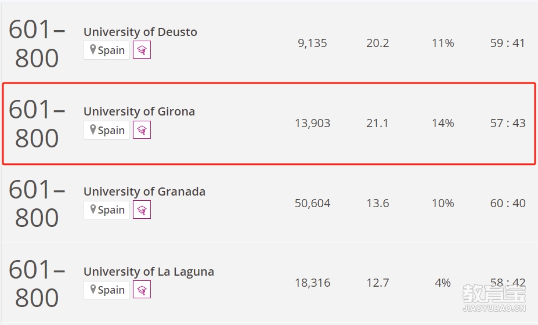Click student count 13,903 in Girona row
The width and height of the screenshot is (538, 325).
(x=313, y=123)
